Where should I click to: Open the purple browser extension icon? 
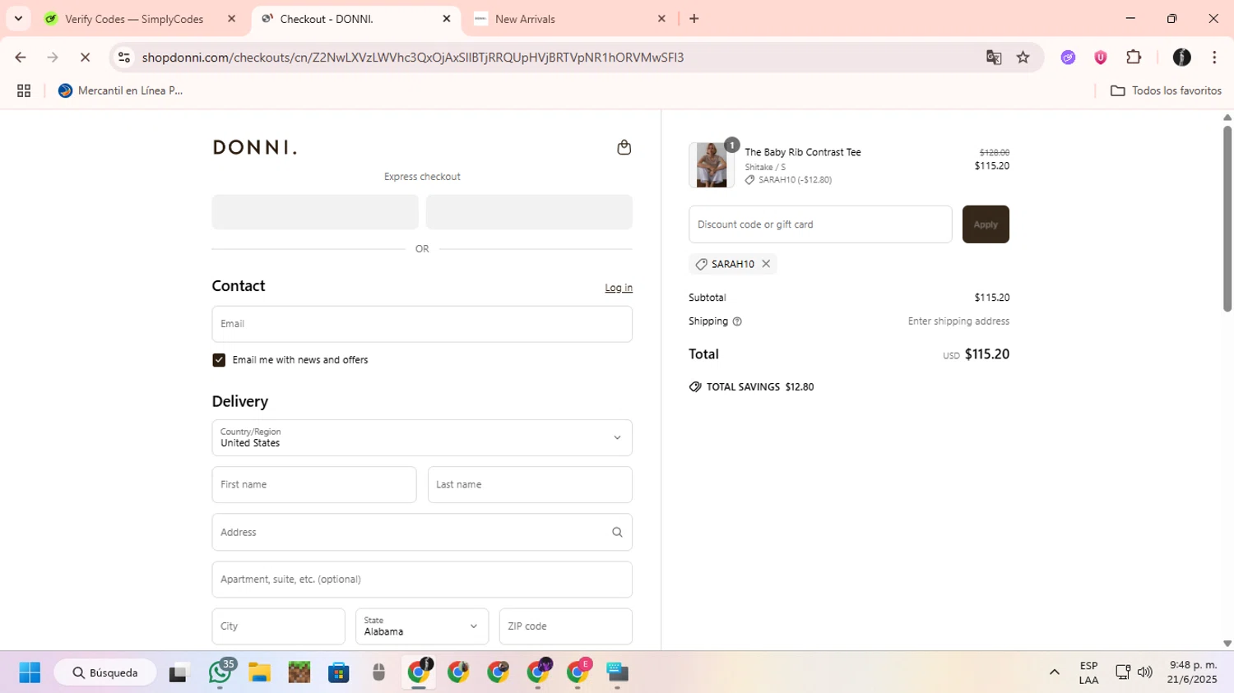[x=1068, y=58]
